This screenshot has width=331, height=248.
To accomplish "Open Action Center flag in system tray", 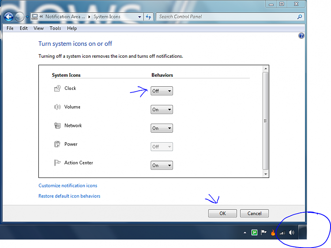I will [x=263, y=233].
